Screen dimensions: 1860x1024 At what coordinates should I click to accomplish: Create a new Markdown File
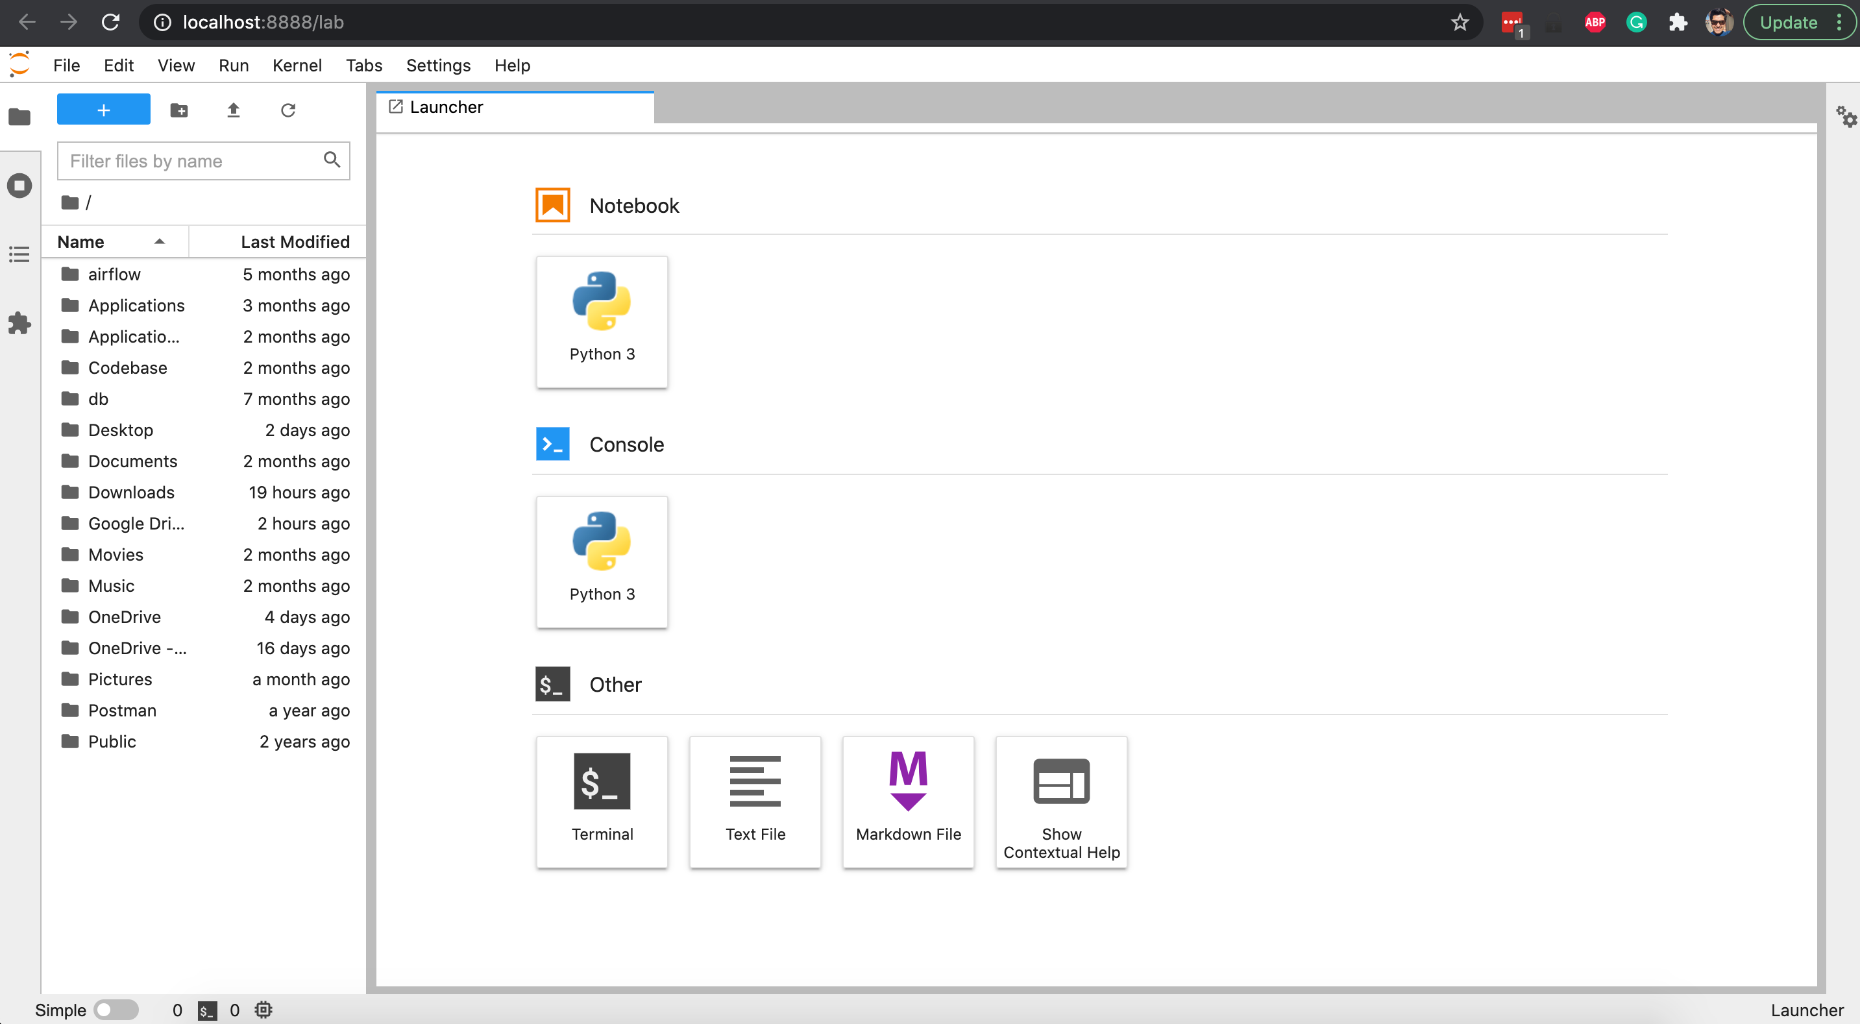[908, 801]
